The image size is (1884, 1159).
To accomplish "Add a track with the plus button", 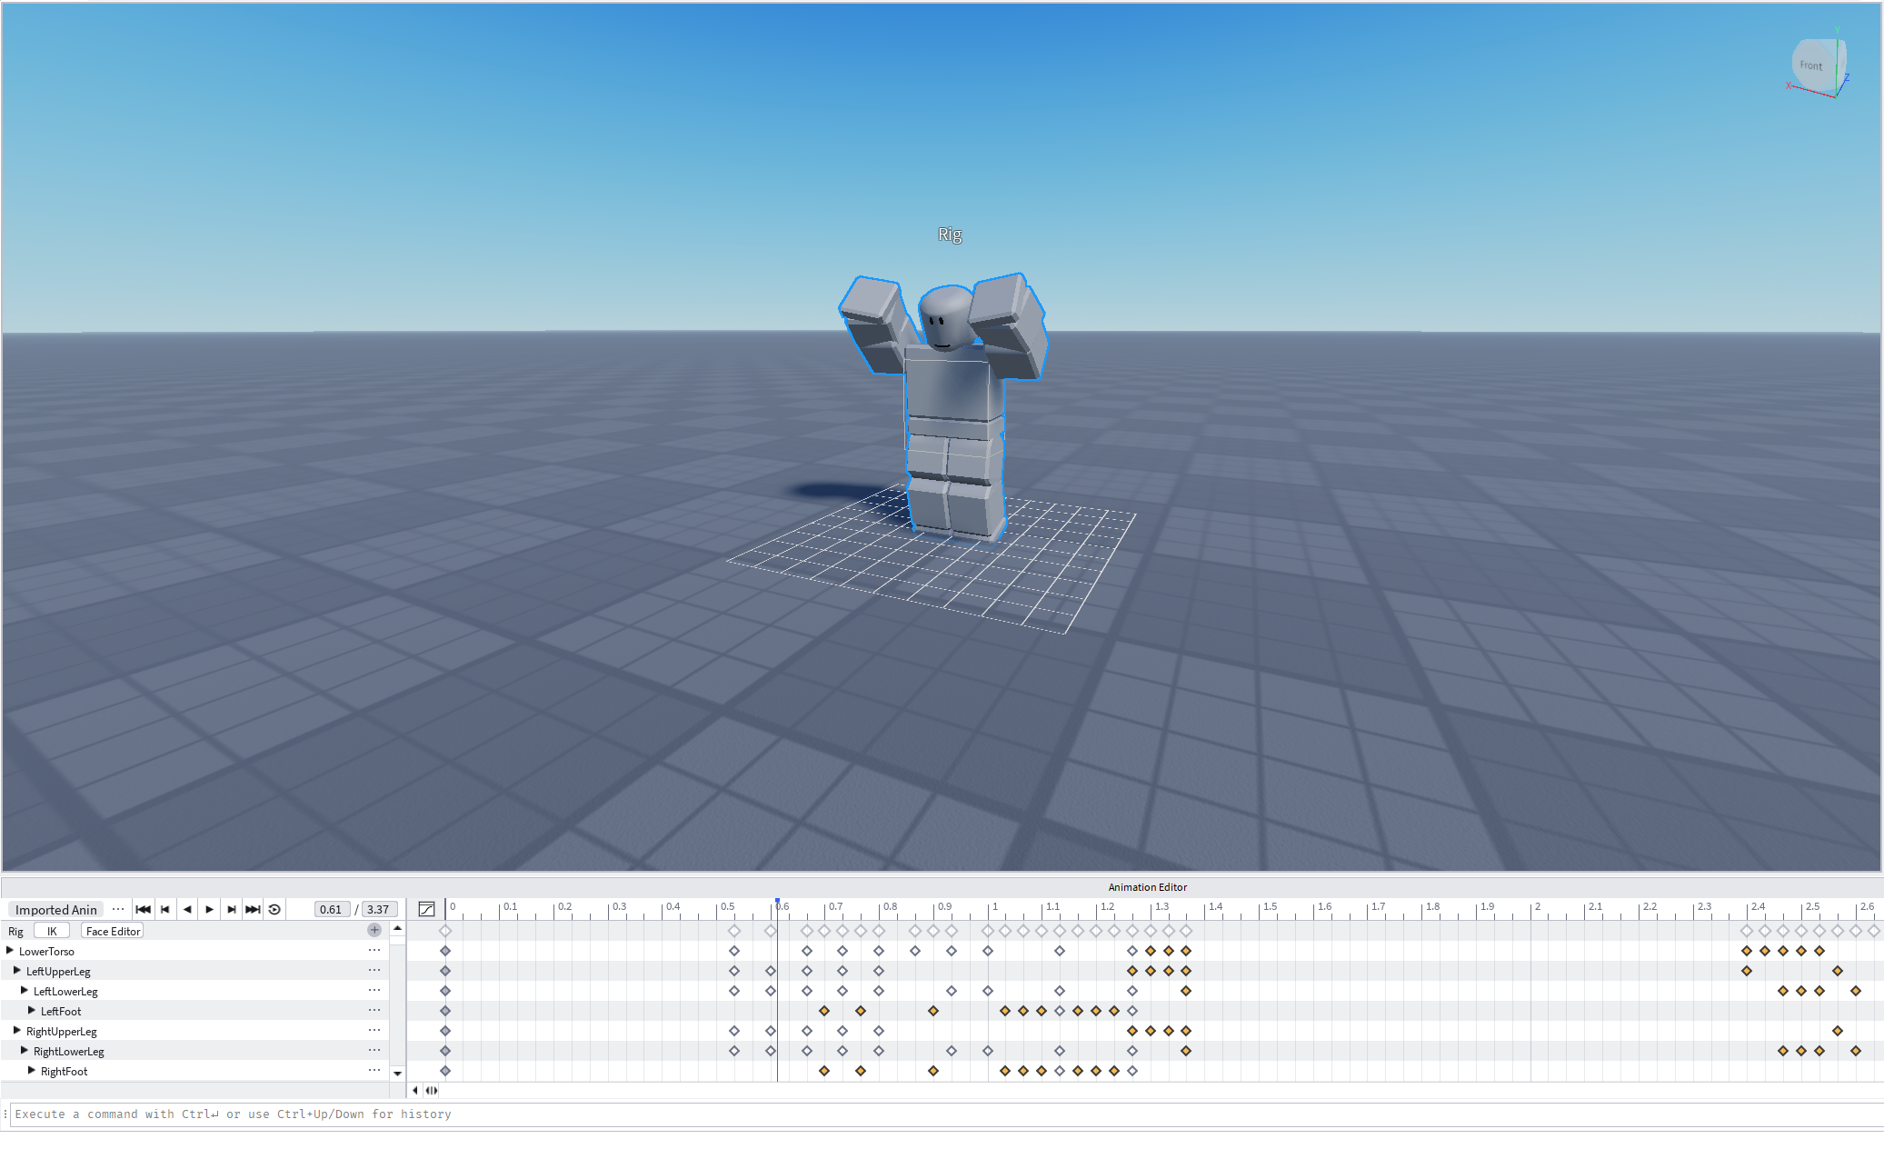I will [374, 930].
